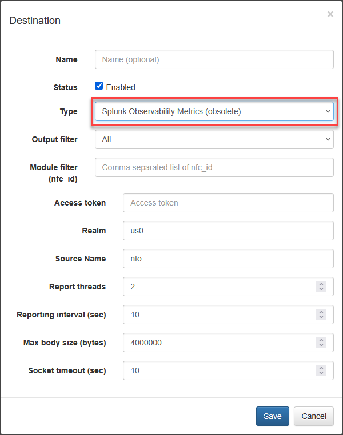Image resolution: width=343 pixels, height=435 pixels.
Task: Uncheck the Enabled status checkbox
Action: coord(99,86)
